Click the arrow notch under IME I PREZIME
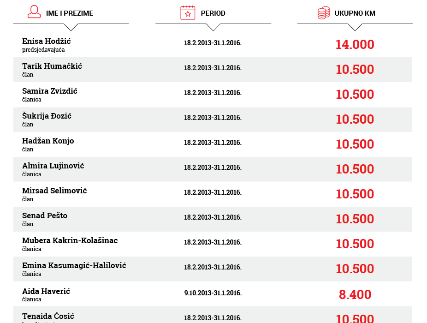Viewport: 427px width, 323px height. coord(71,27)
